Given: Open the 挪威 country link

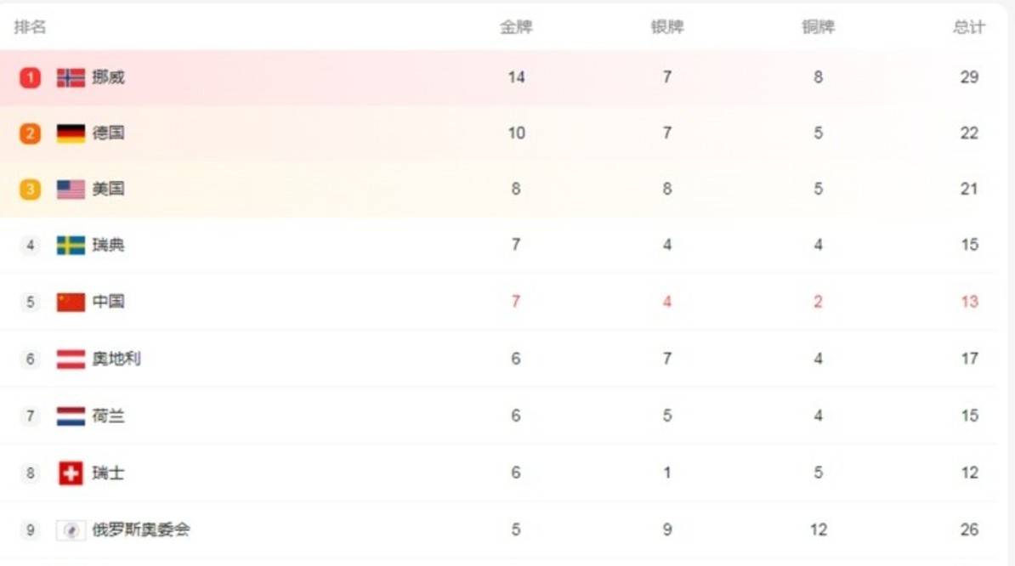Looking at the screenshot, I should (108, 77).
